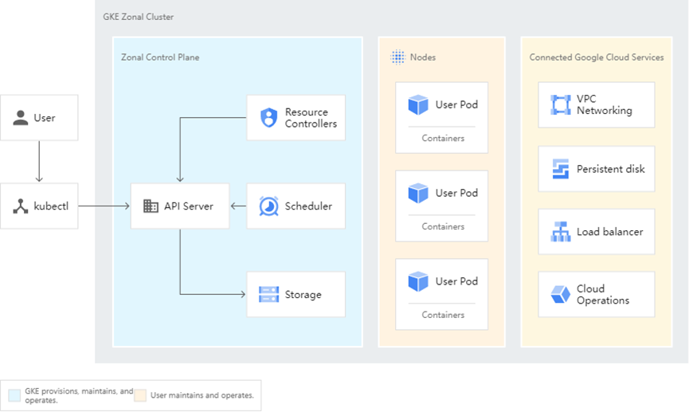Click the Persistent disk icon
Image resolution: width=689 pixels, height=412 pixels.
pyautogui.click(x=560, y=169)
